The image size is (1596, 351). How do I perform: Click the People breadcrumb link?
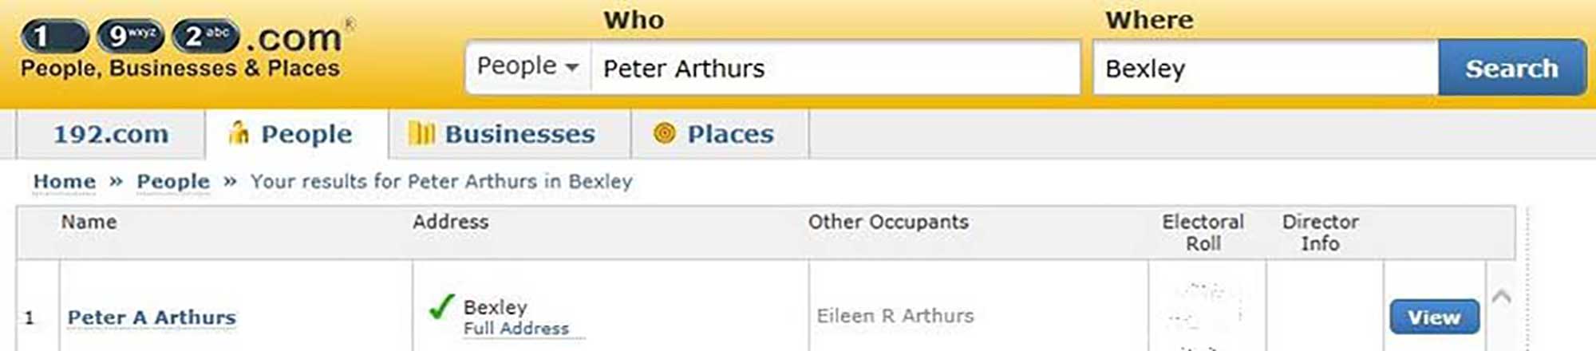click(x=173, y=182)
